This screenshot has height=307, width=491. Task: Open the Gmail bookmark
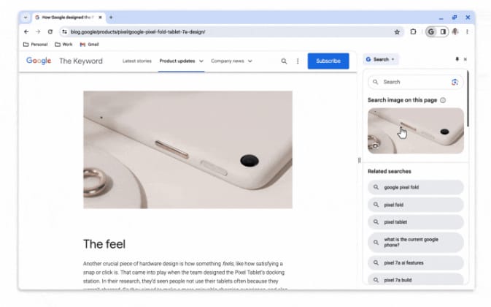coord(90,44)
